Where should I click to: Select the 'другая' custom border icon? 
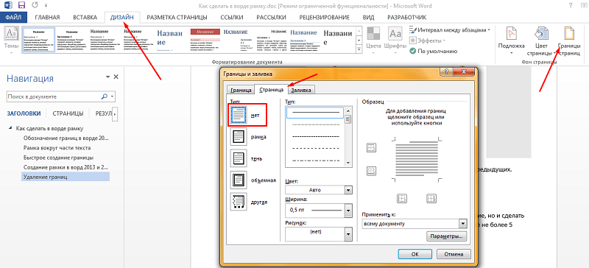coord(238,202)
